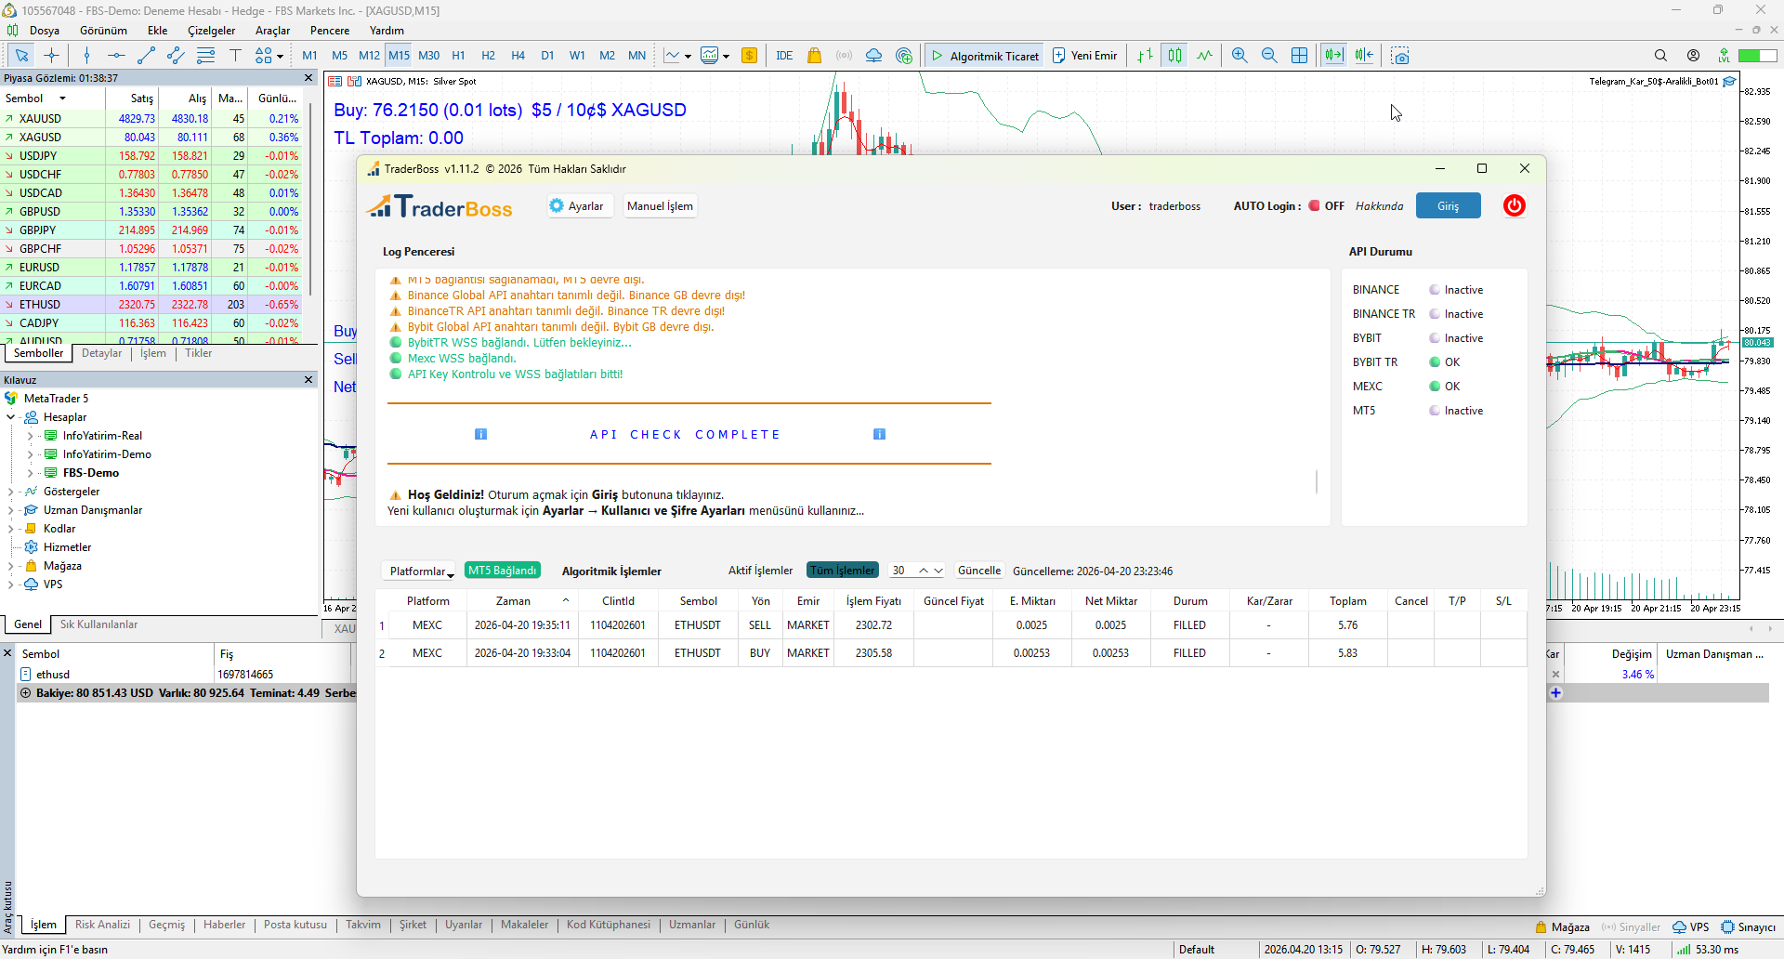The height and width of the screenshot is (959, 1784).
Task: Switch timeframe to D1
Action: point(547,56)
